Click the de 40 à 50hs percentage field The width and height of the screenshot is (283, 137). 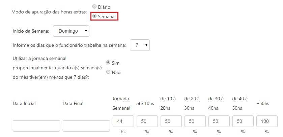coord(243,121)
